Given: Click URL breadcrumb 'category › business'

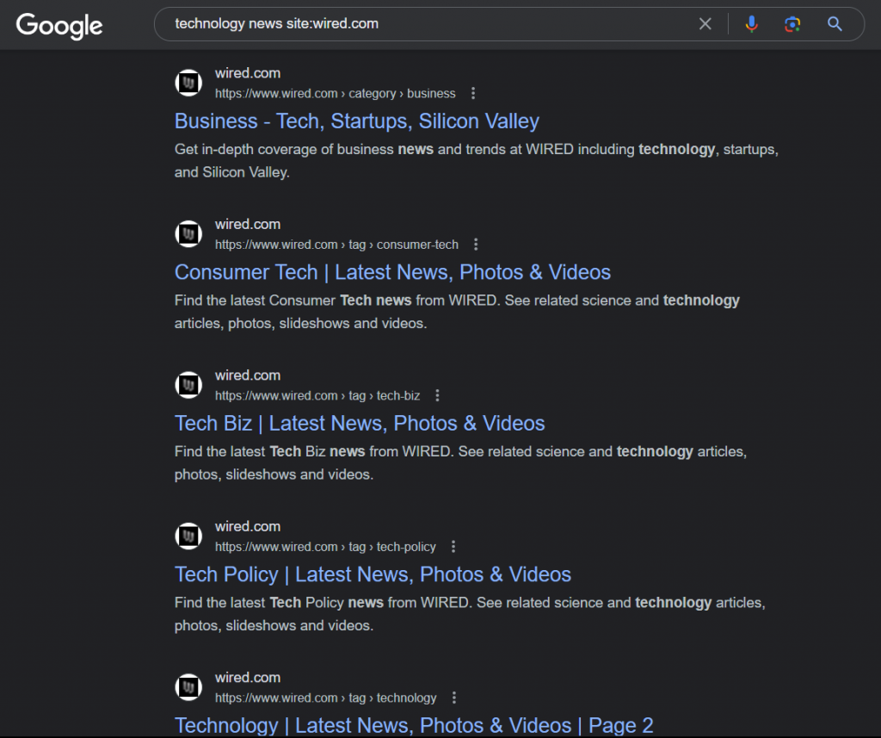Looking at the screenshot, I should pos(402,93).
